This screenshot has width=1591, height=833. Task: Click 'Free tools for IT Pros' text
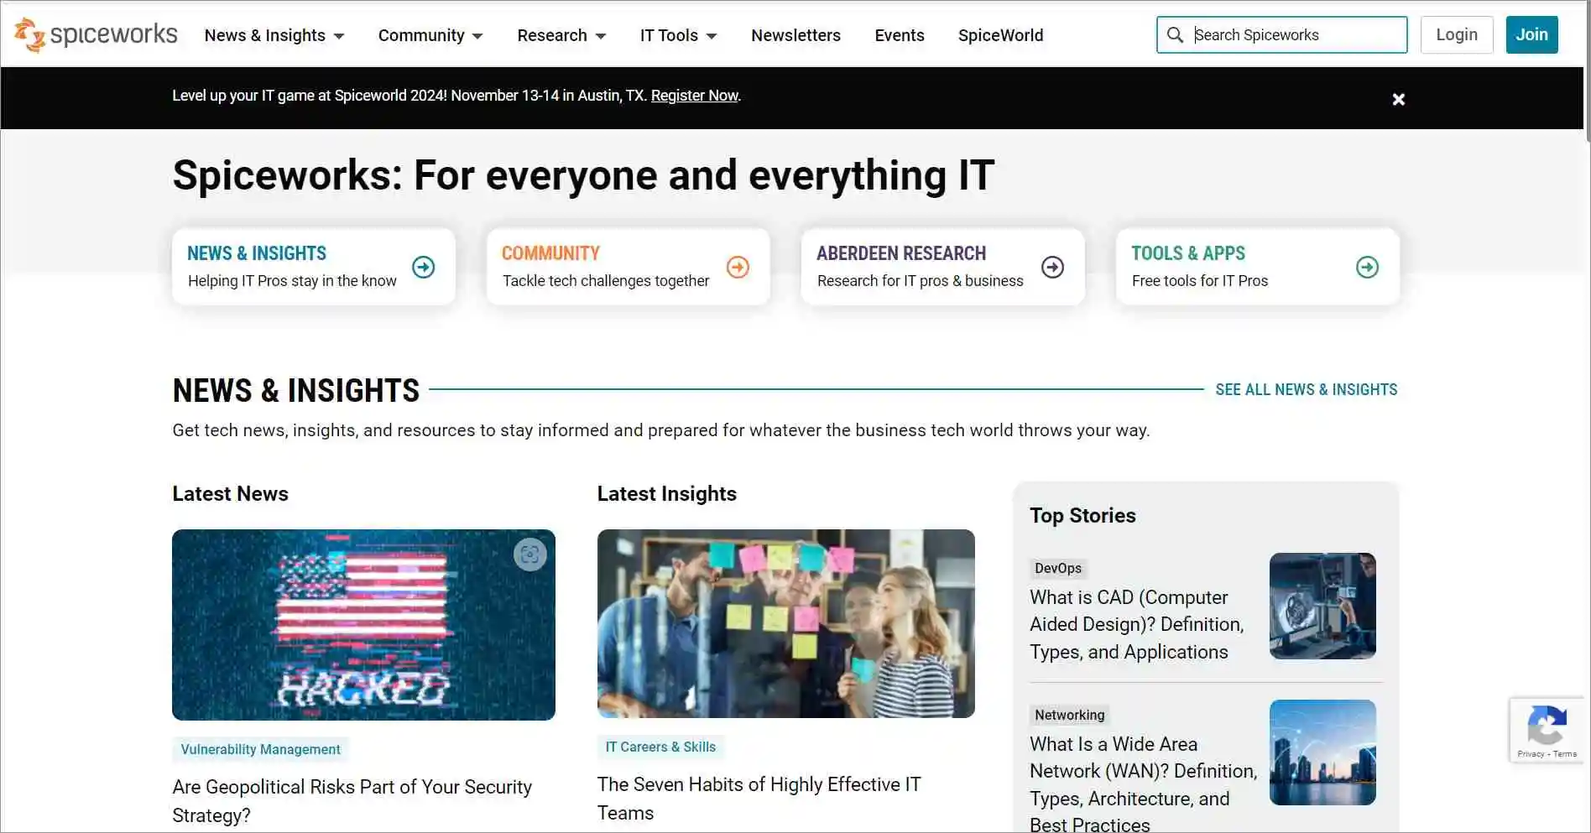(x=1199, y=280)
